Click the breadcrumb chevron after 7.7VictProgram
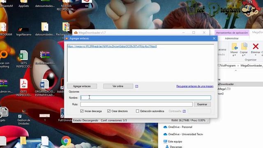Screen dimensions: 263x148 pos(238,66)
